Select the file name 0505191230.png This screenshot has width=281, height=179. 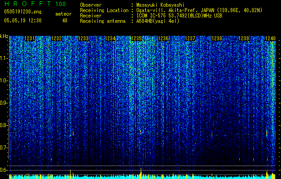point(23,12)
